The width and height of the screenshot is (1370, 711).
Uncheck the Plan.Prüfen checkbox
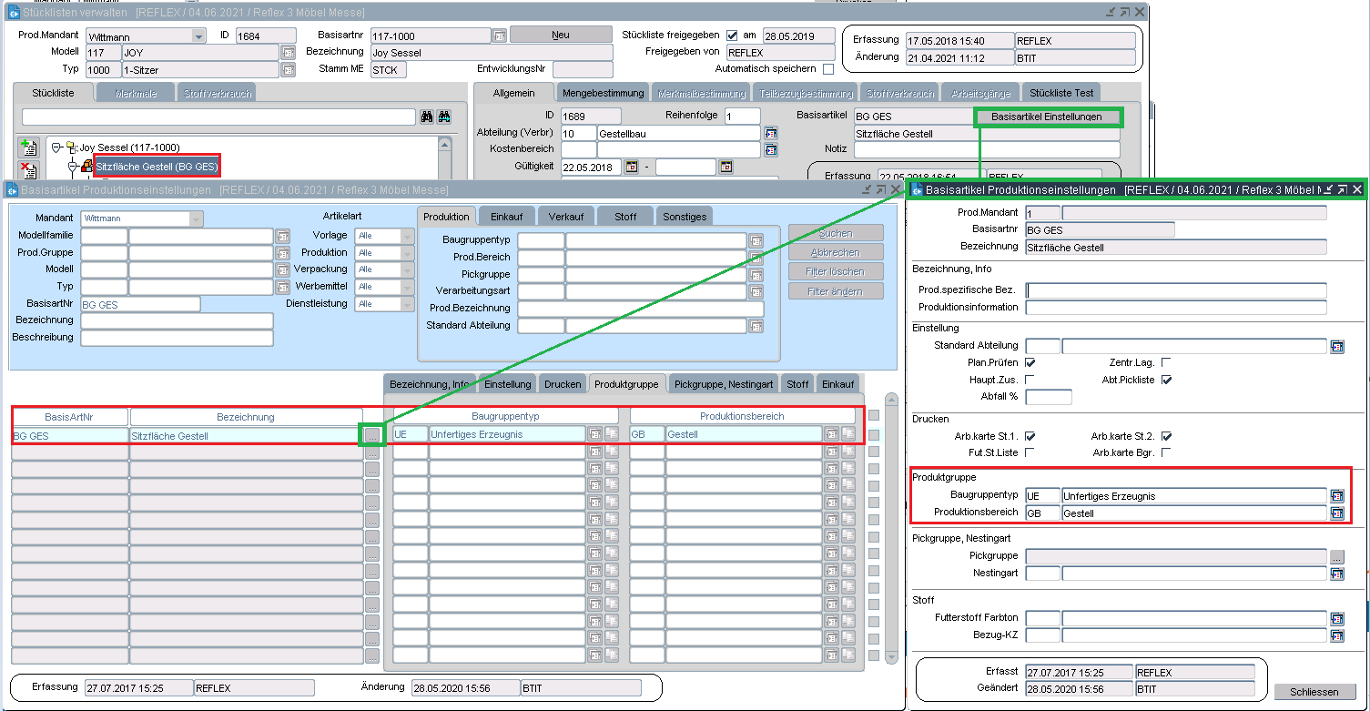pyautogui.click(x=1030, y=362)
